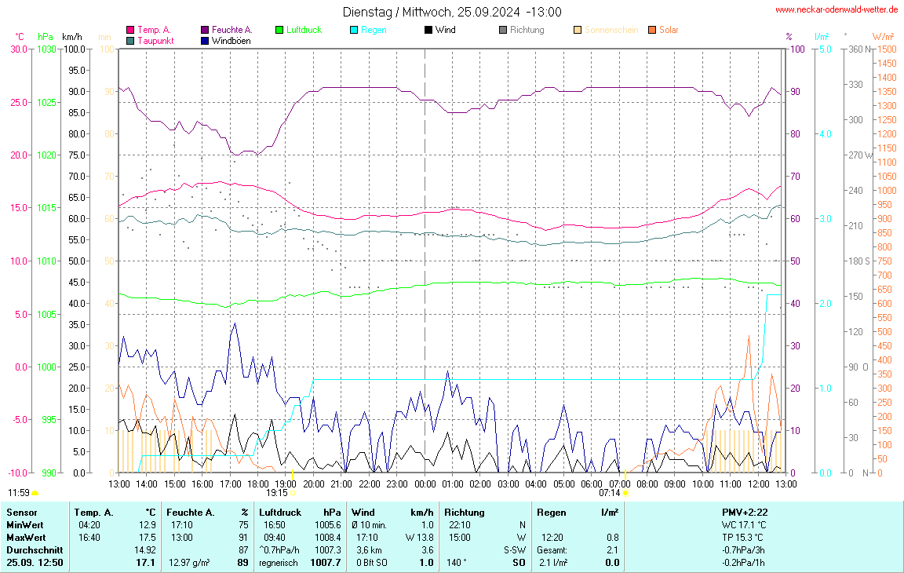The width and height of the screenshot is (904, 573).
Task: Click the pink Temp. A. legend swatch
Action: 130,31
